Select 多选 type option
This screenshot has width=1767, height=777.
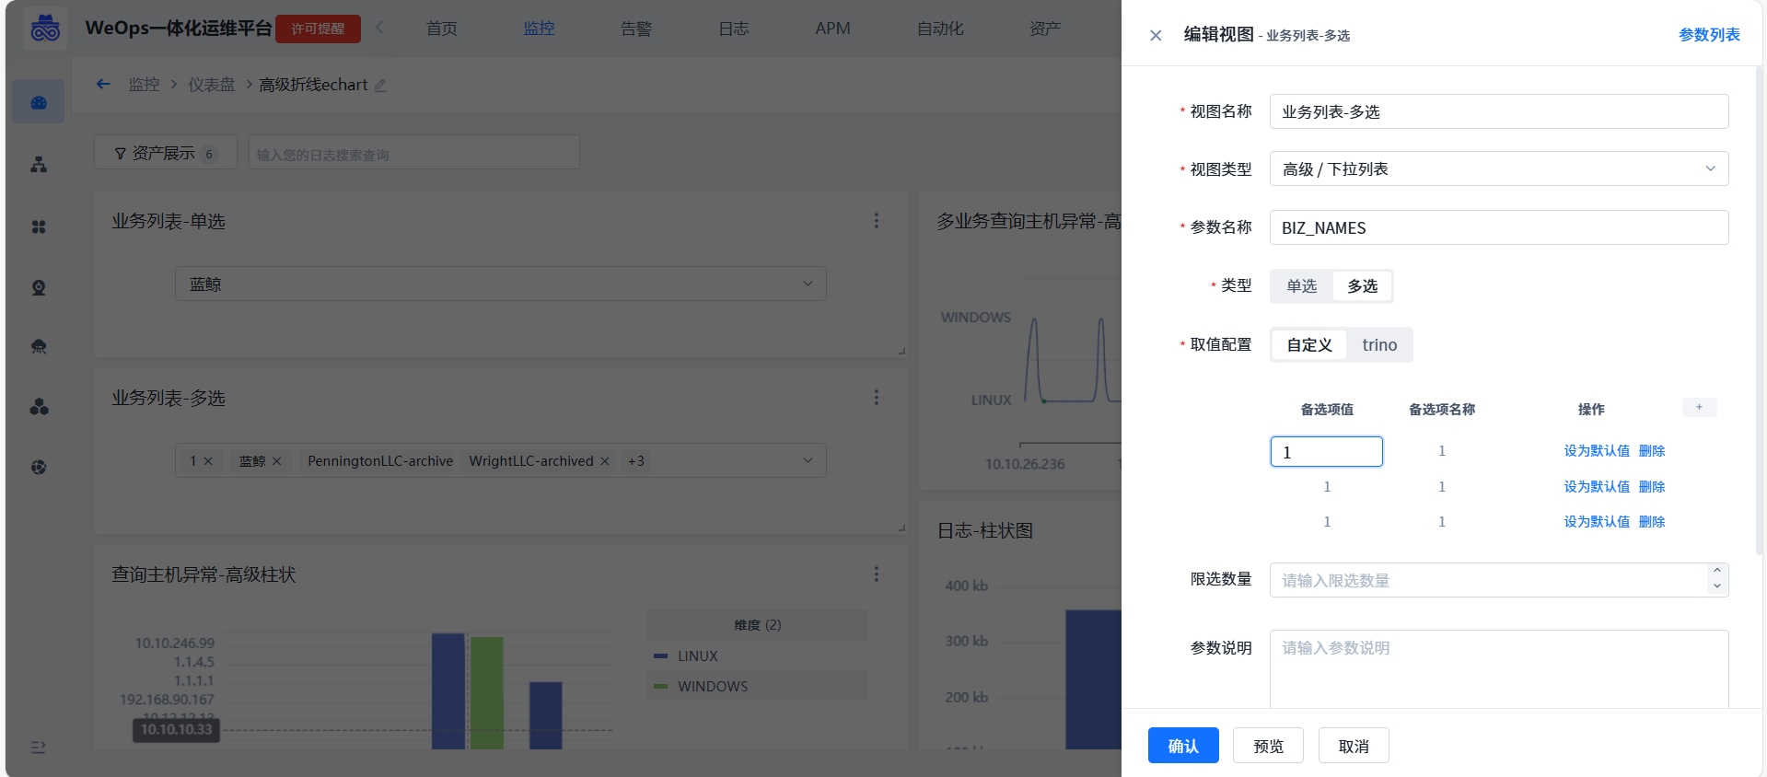tap(1362, 286)
